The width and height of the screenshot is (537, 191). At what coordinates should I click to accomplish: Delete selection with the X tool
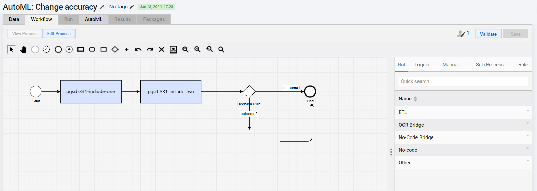[x=162, y=49]
